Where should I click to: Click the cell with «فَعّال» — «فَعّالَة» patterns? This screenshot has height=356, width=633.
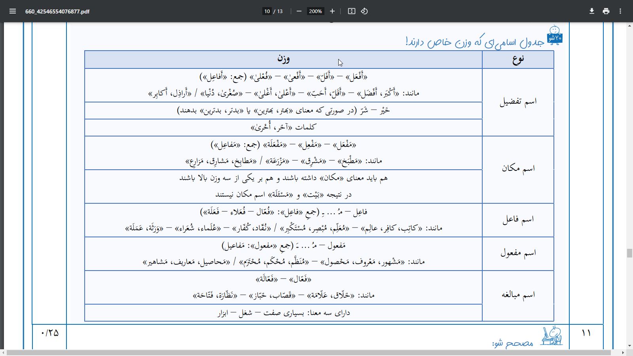click(x=283, y=279)
